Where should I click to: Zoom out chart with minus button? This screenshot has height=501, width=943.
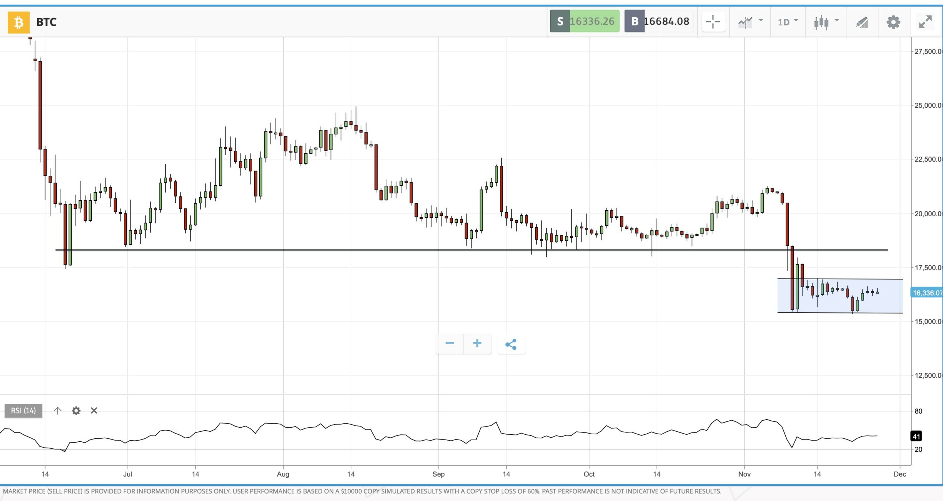[449, 343]
